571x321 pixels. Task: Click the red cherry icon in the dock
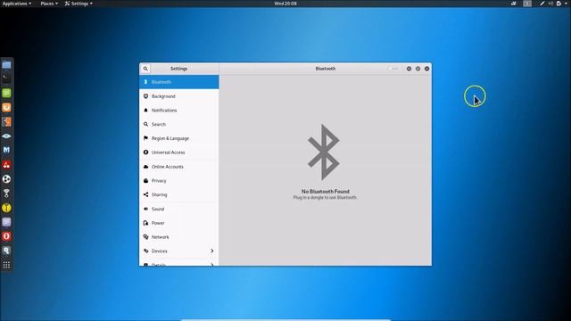pos(6,164)
